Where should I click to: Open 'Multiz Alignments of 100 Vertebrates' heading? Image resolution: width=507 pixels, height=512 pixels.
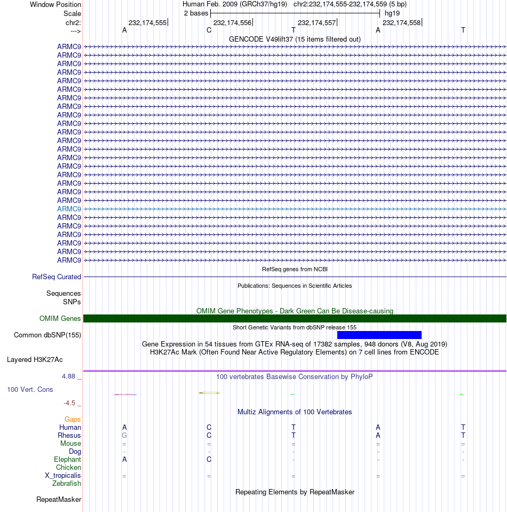pyautogui.click(x=295, y=412)
